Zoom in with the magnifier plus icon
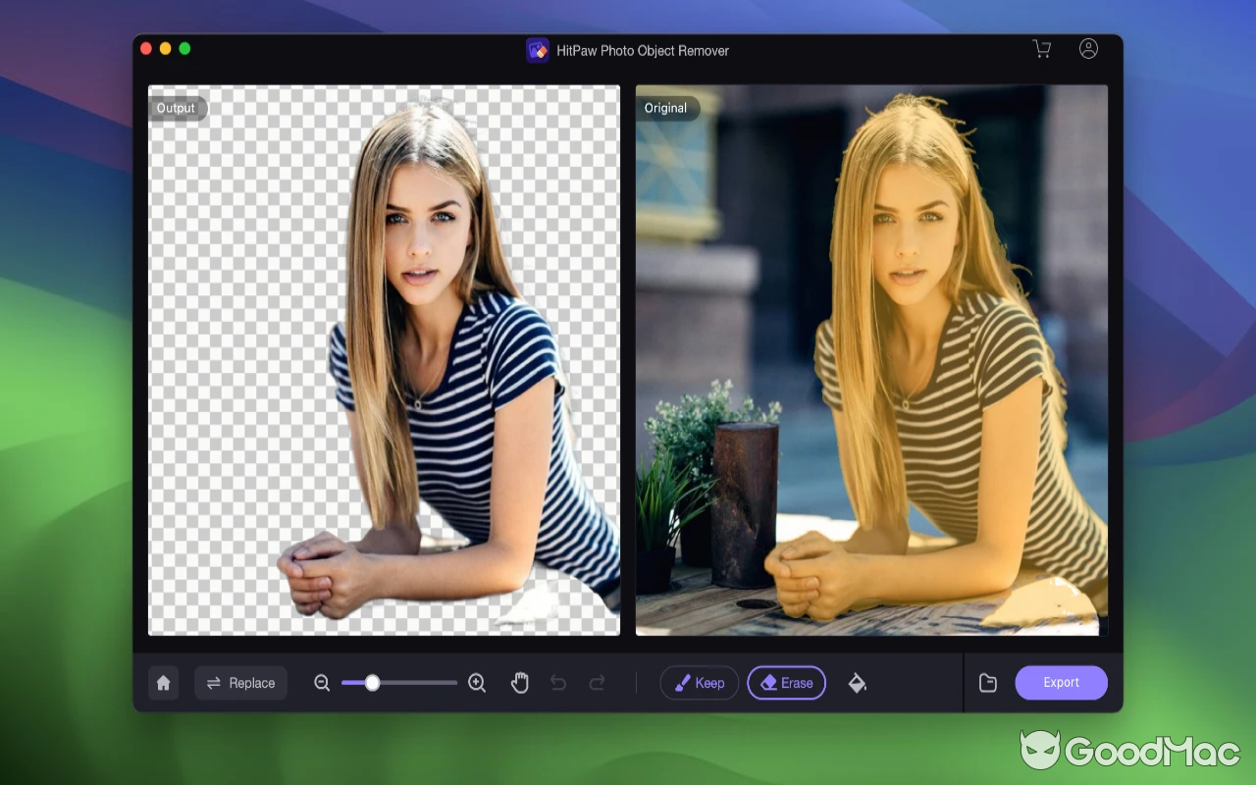The height and width of the screenshot is (785, 1256). pyautogui.click(x=477, y=682)
